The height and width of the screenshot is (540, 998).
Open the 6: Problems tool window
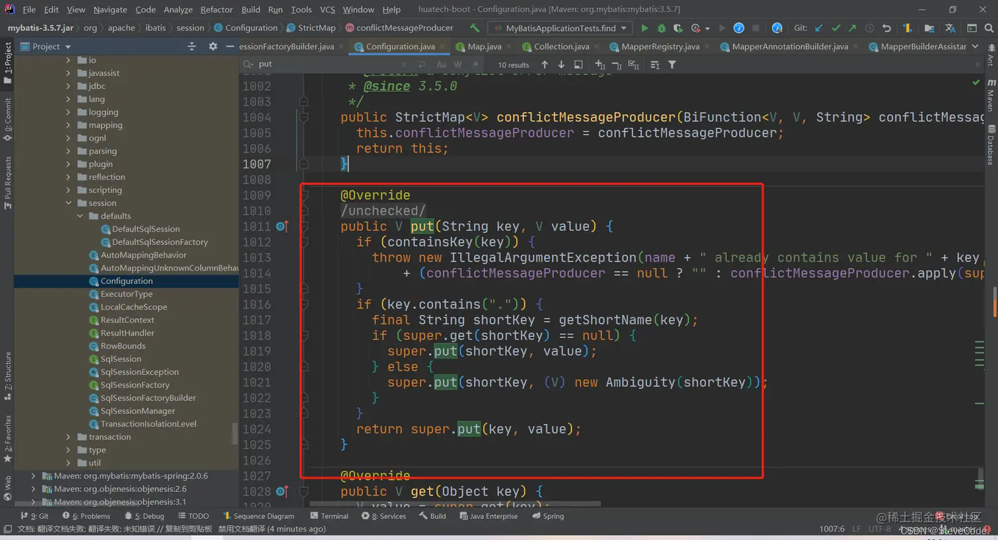pos(86,516)
